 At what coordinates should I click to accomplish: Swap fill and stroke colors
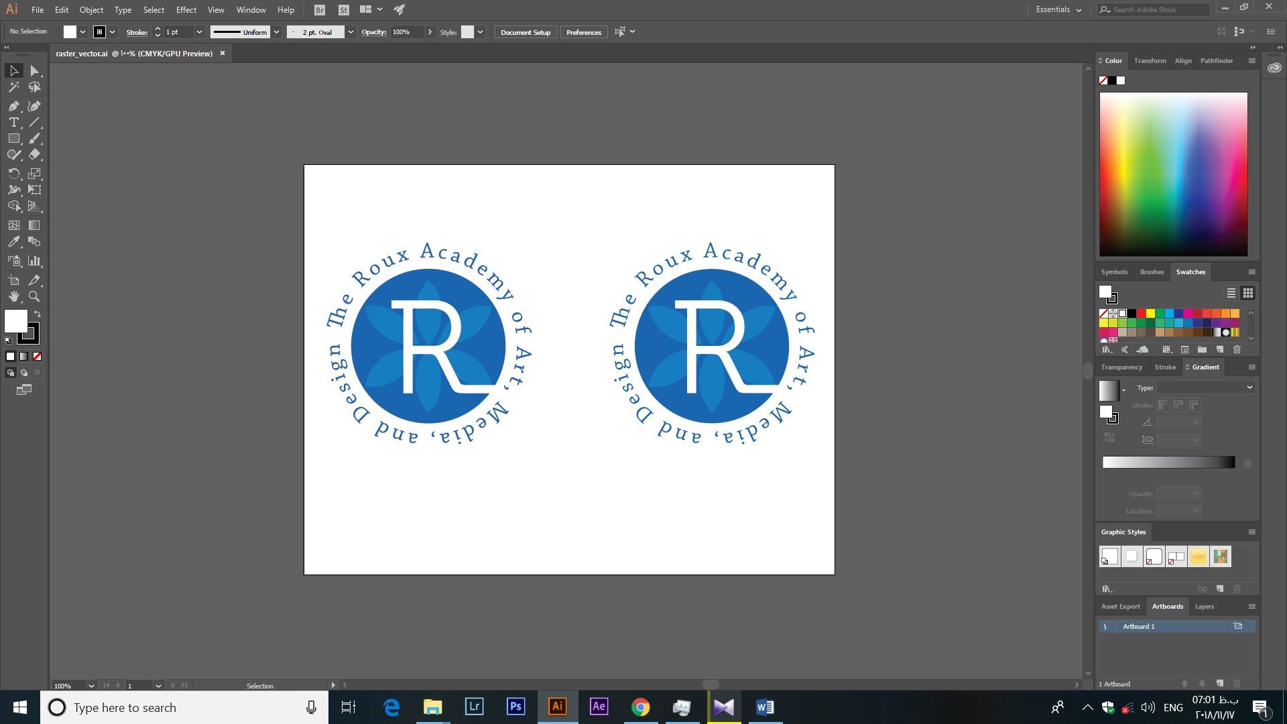(x=38, y=314)
